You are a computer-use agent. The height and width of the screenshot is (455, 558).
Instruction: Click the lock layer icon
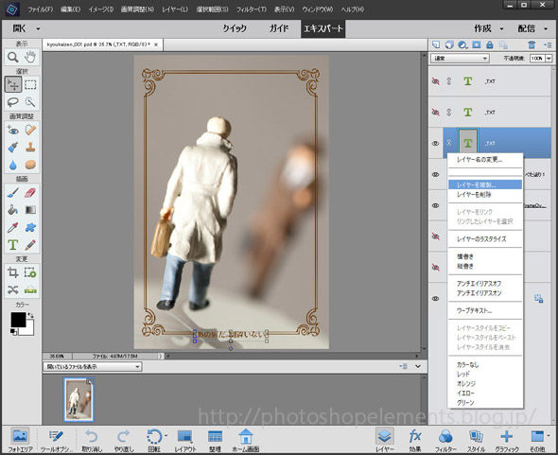click(490, 44)
